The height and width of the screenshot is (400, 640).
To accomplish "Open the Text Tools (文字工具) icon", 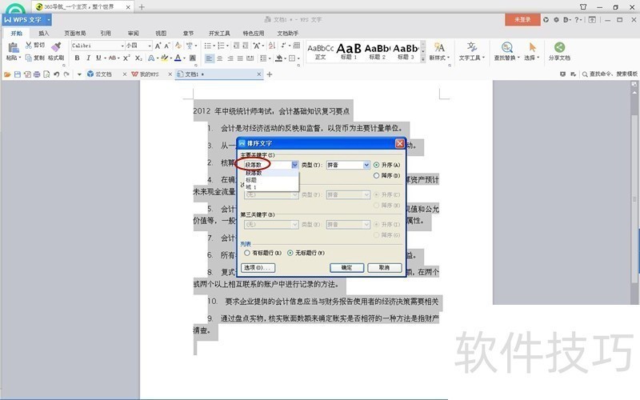I will pos(471,47).
